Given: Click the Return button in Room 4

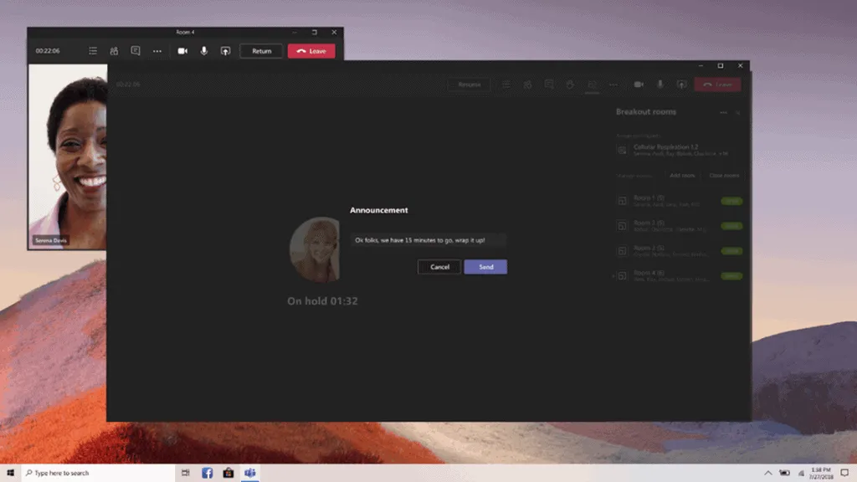Looking at the screenshot, I should click(x=261, y=51).
